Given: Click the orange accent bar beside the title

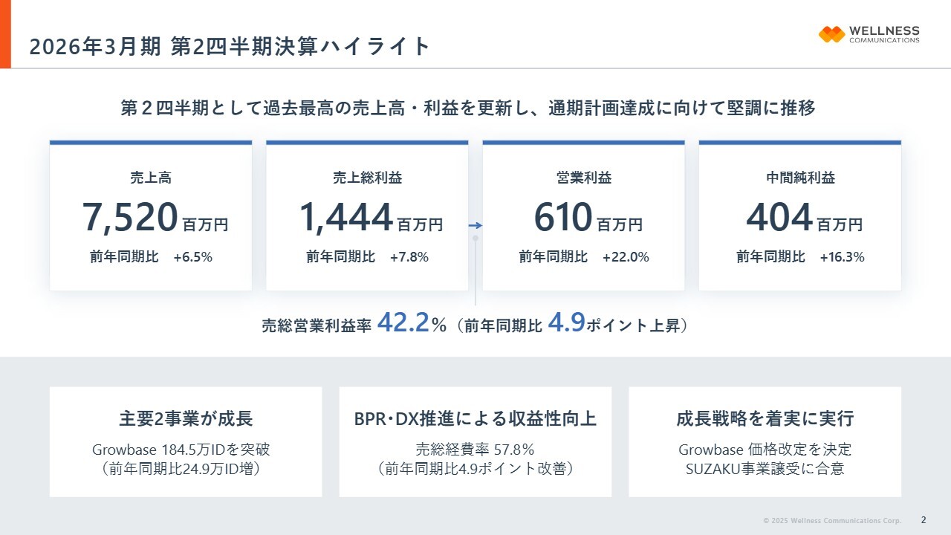Looking at the screenshot, I should coord(5,34).
